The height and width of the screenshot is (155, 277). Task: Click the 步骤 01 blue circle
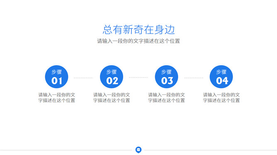[56, 77]
